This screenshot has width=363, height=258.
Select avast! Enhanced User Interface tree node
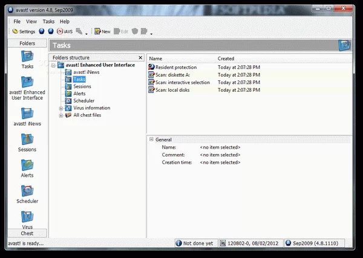[100, 65]
